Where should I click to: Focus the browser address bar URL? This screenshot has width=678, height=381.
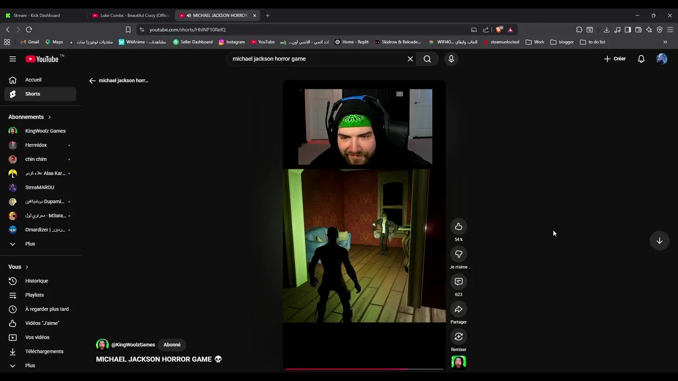[x=188, y=30]
